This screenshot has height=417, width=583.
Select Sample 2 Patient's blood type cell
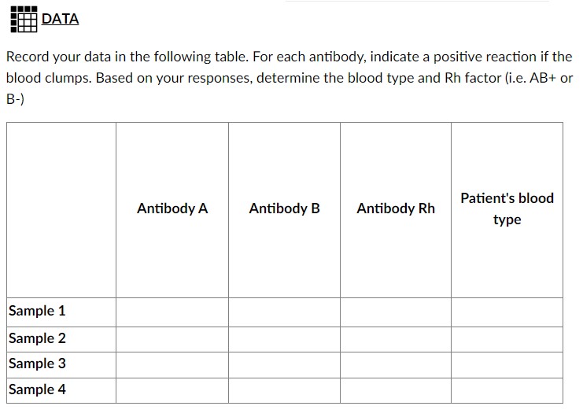click(507, 339)
